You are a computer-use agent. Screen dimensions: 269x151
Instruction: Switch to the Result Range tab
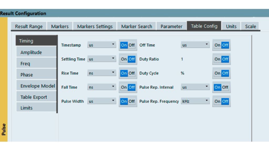[29, 26]
